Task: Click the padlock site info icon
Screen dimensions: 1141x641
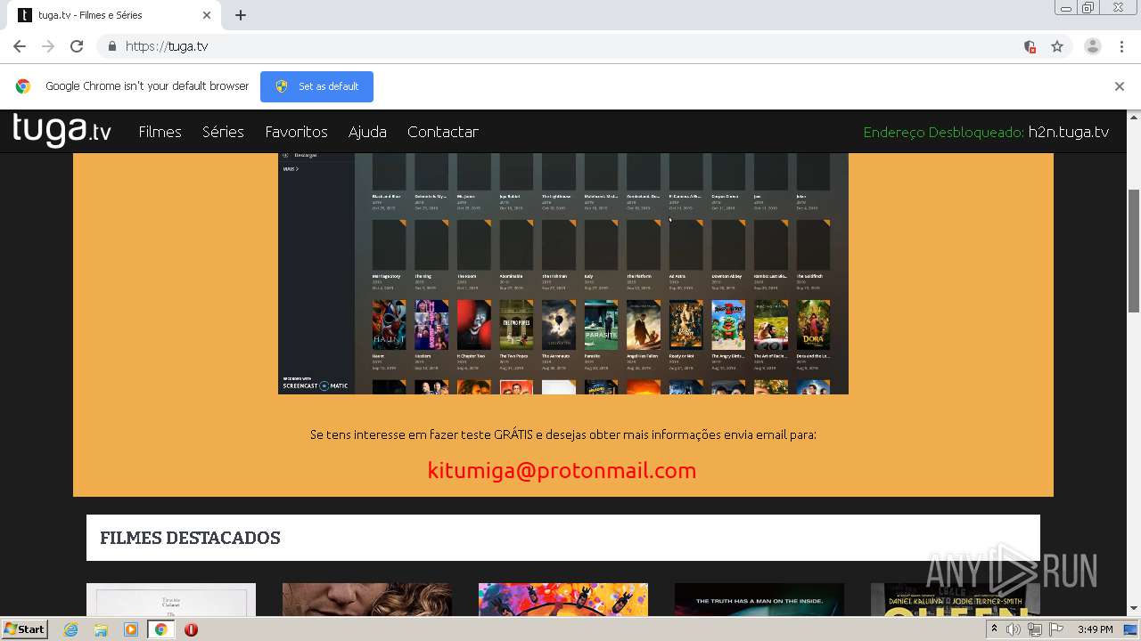Action: coord(111,46)
